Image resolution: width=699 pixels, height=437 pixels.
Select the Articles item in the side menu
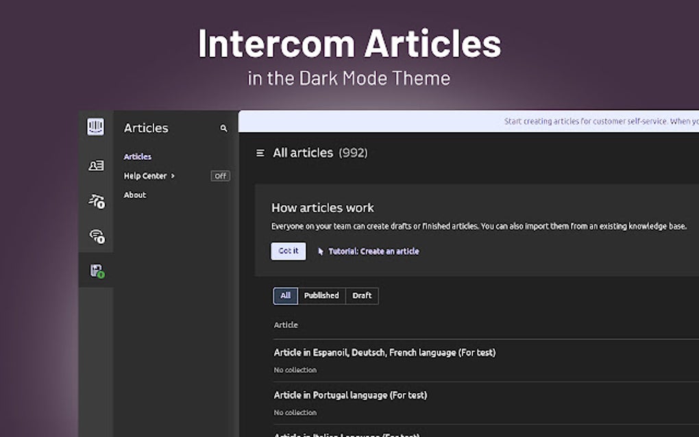[x=138, y=156]
